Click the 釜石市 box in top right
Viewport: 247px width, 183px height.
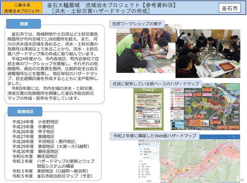tap(229, 8)
